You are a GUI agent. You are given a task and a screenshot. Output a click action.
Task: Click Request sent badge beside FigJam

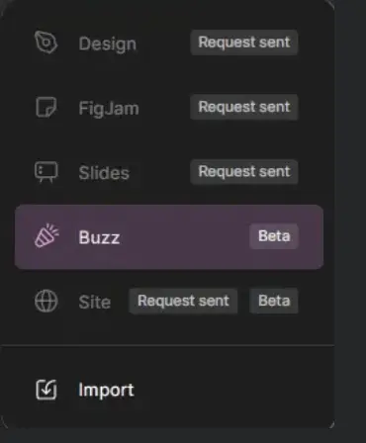coord(244,107)
